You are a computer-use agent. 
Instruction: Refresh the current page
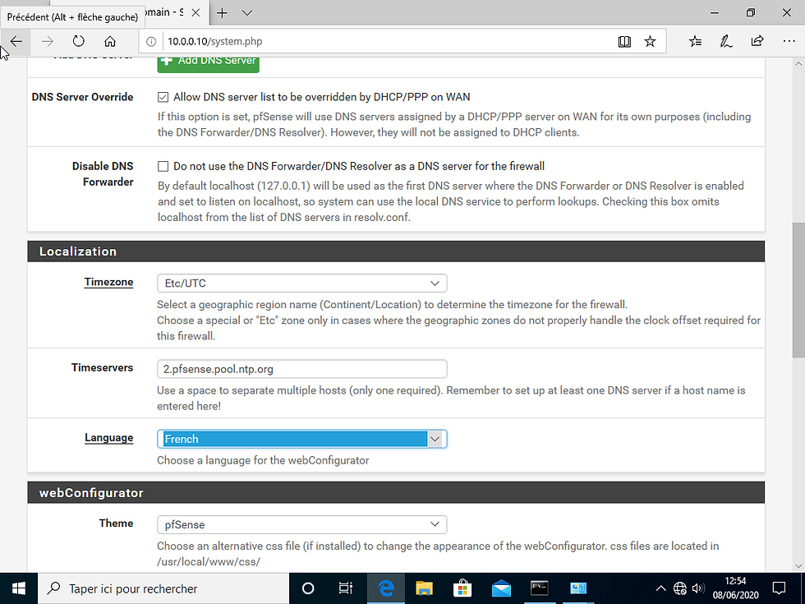click(78, 41)
